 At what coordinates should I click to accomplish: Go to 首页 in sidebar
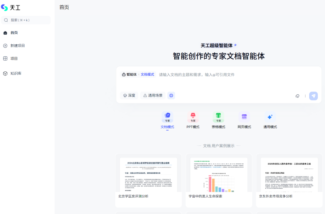pos(14,33)
